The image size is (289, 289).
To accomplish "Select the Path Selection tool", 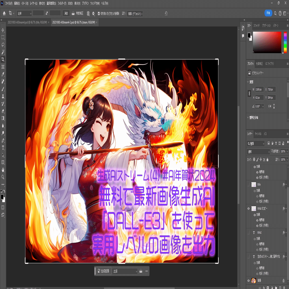I will (3, 155).
